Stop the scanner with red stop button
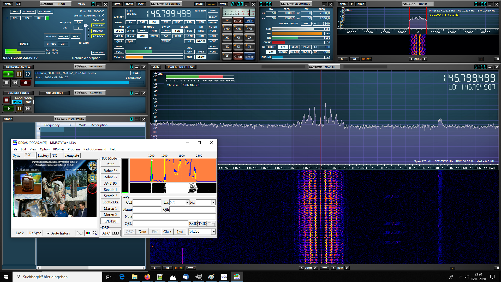The width and height of the screenshot is (501, 282). click(x=7, y=100)
